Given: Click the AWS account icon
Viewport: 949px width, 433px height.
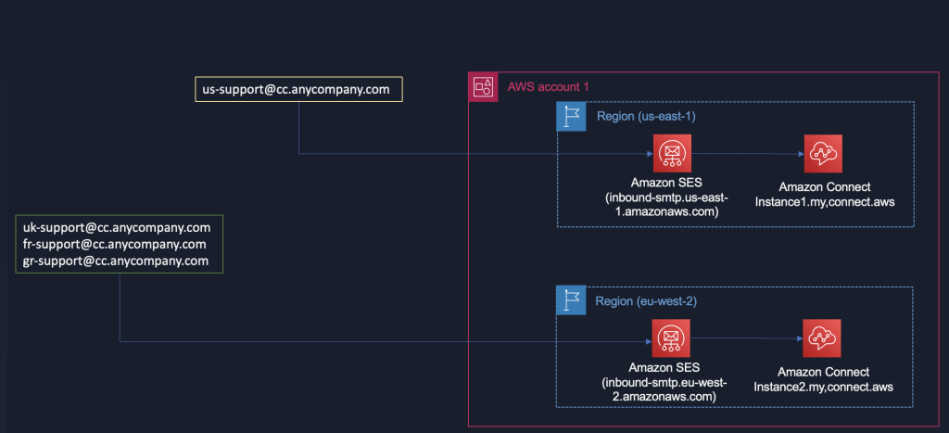Looking at the screenshot, I should pos(483,87).
